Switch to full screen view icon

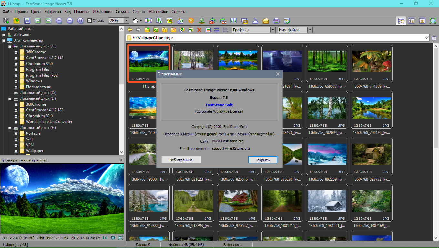[x=433, y=21]
